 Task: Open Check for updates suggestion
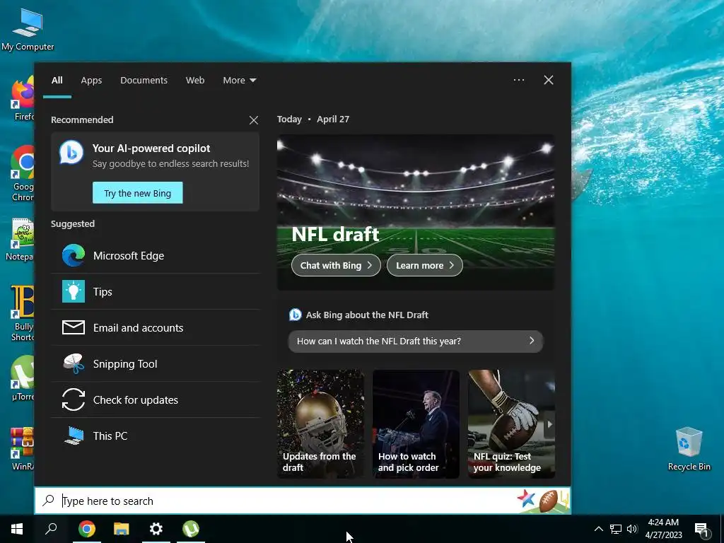click(155, 399)
